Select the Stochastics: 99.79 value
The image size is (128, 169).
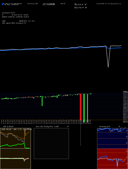8,13
